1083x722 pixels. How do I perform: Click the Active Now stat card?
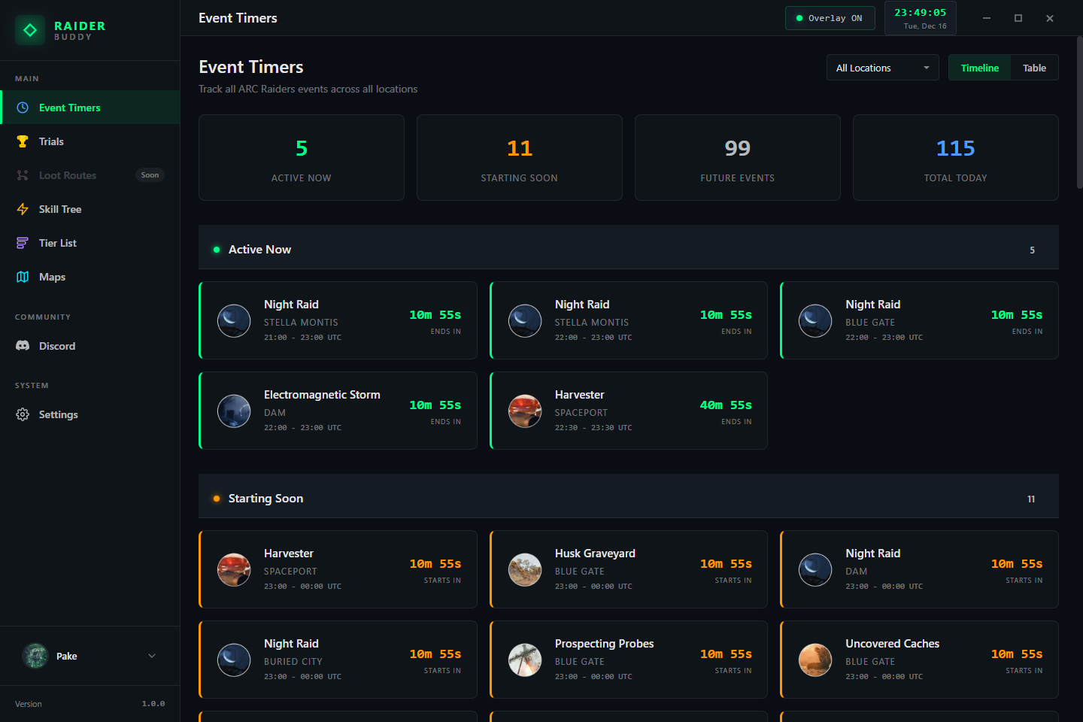(x=301, y=158)
